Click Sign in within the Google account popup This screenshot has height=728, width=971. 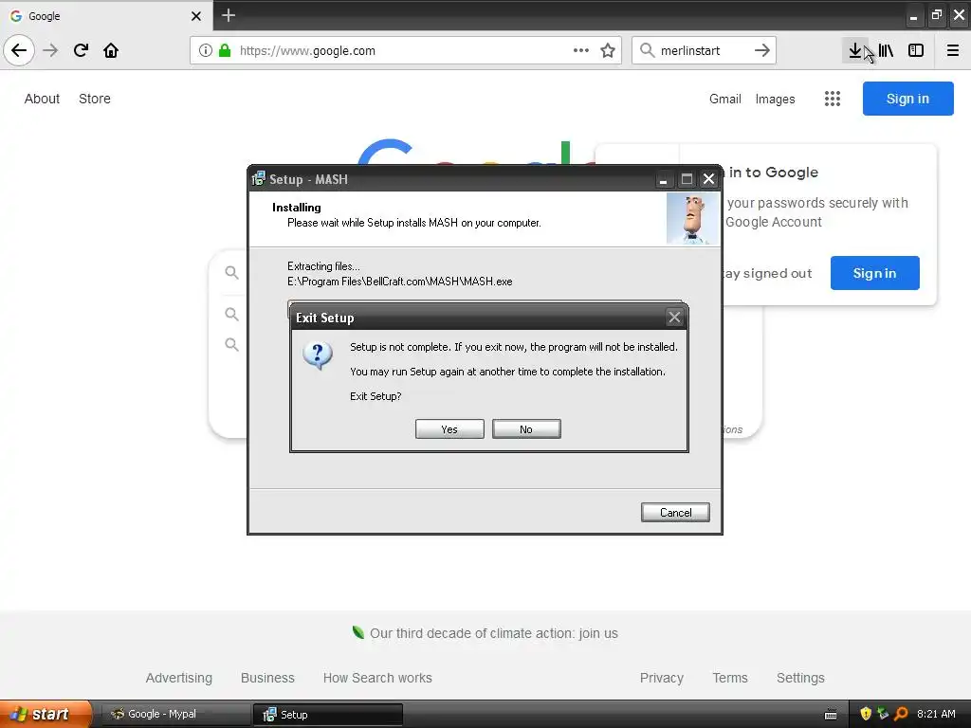pyautogui.click(x=874, y=273)
